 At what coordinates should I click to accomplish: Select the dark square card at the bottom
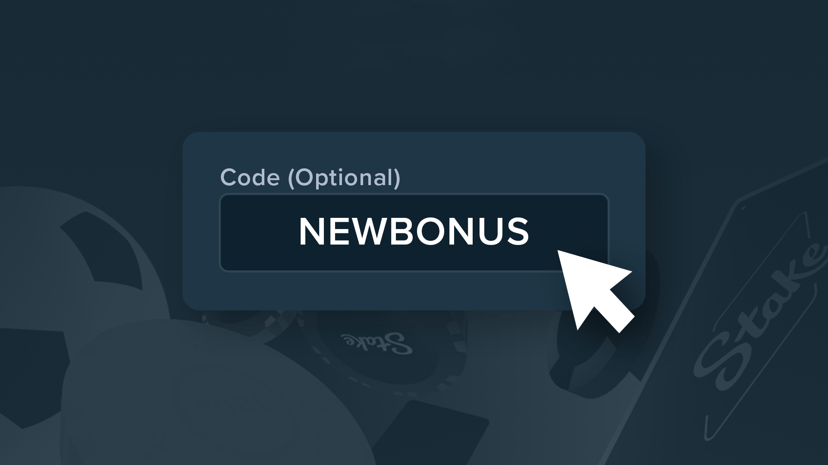coord(430,433)
